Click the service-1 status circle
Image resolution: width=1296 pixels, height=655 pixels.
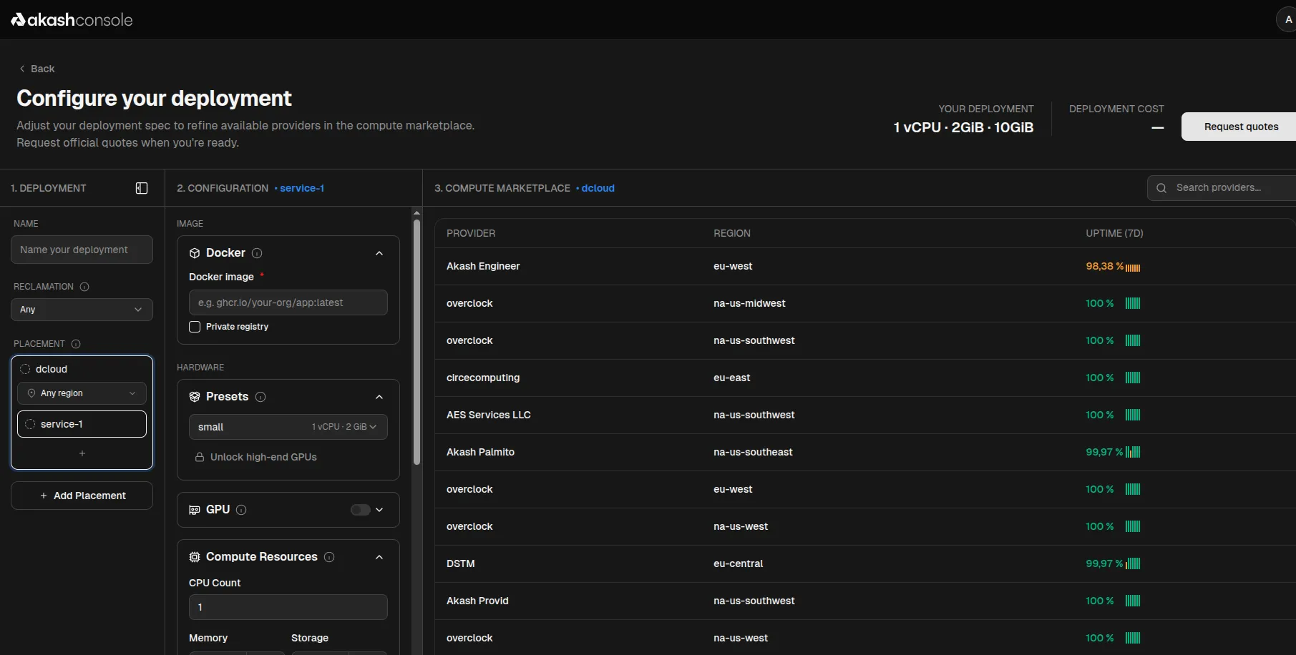[30, 424]
